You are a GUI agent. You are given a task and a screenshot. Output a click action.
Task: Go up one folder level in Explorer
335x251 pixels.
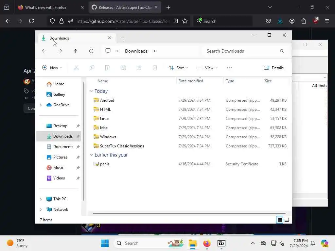[x=76, y=51]
